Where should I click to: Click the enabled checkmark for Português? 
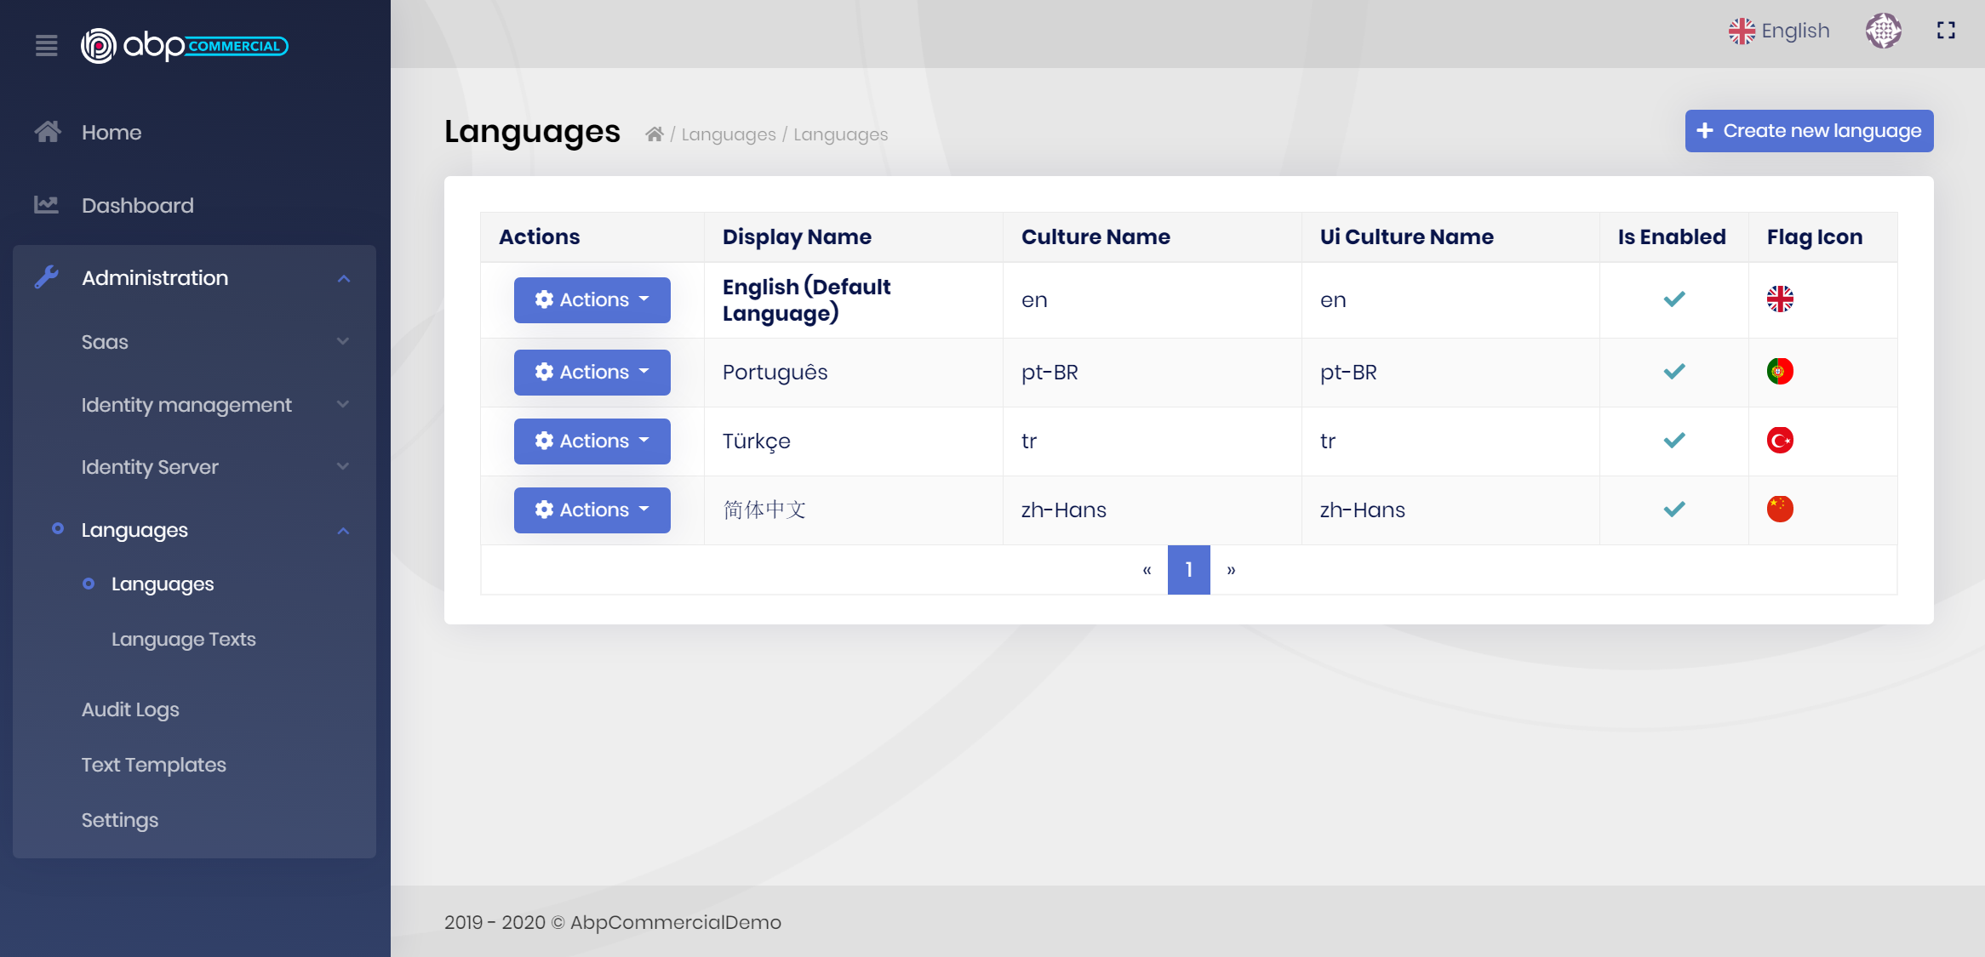[x=1673, y=371]
